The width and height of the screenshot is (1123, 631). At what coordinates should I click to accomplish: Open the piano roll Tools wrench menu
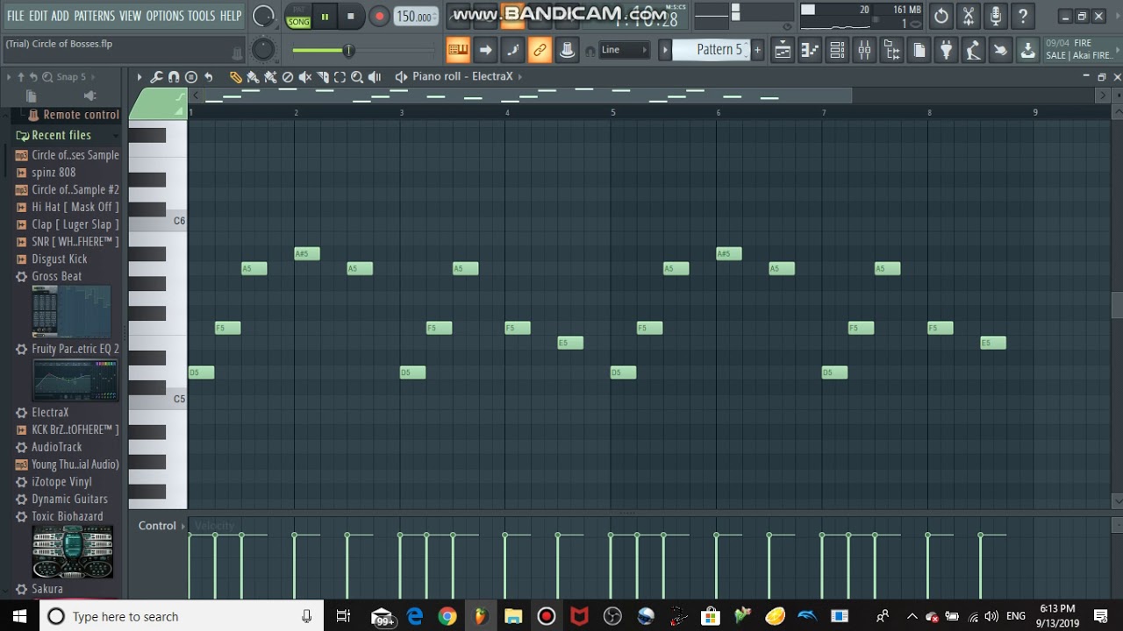tap(156, 77)
